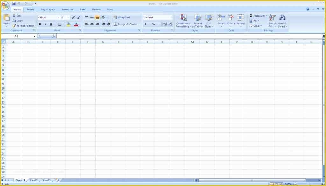Decrease font size with Shrink Font icon
Image resolution: width=326 pixels, height=186 pixels.
click(x=79, y=17)
